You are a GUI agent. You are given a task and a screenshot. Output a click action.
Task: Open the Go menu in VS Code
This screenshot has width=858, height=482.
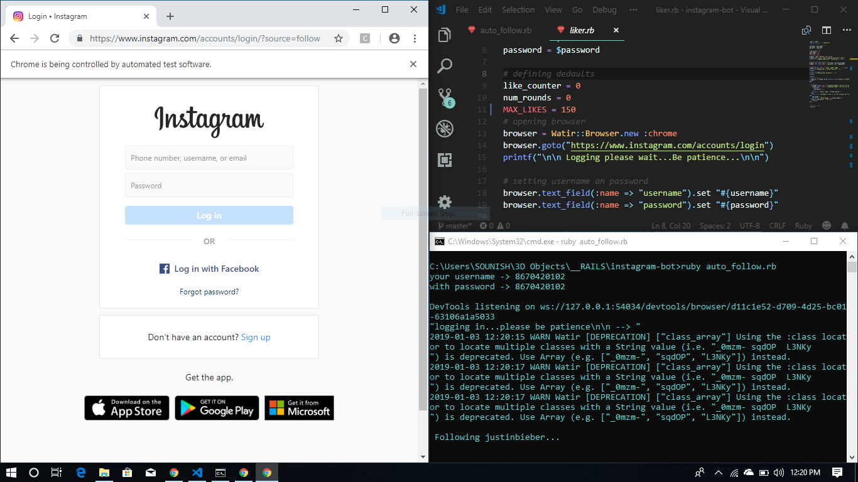577,9
